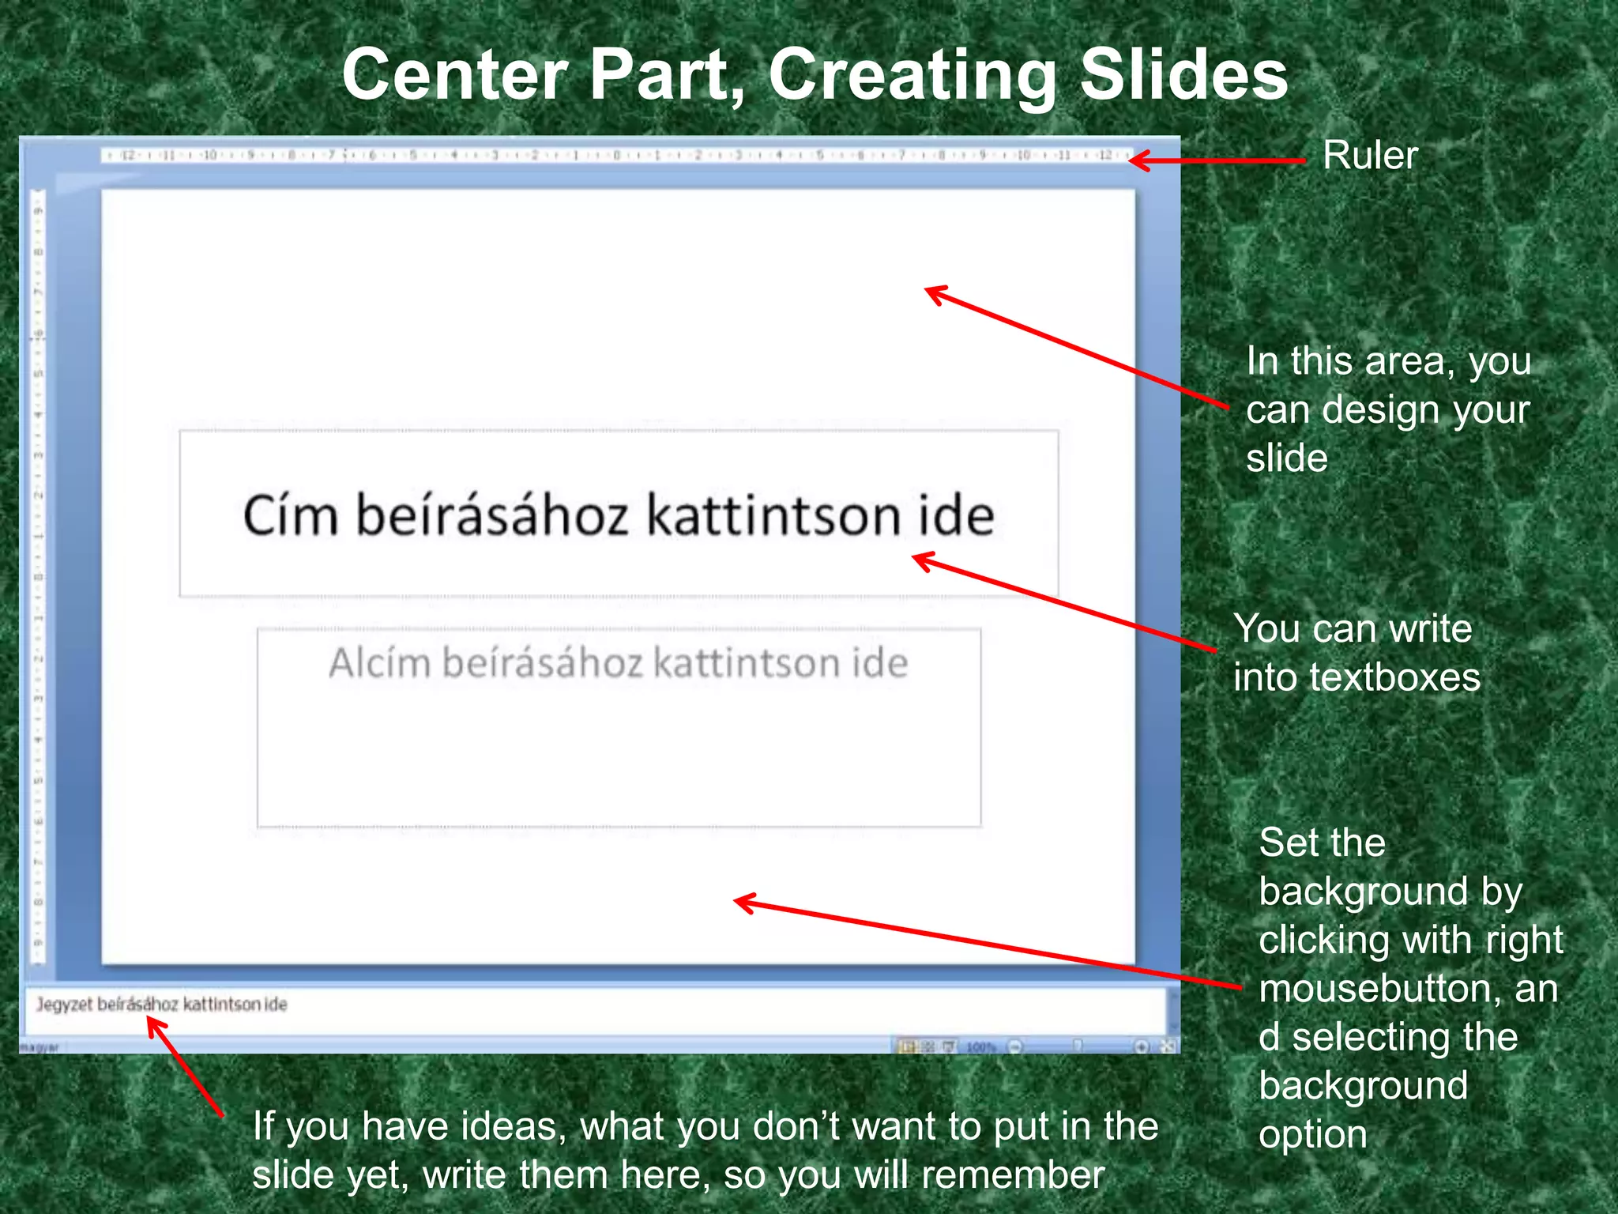
Task: Click the vertical ruler left of slide
Action: tap(37, 575)
